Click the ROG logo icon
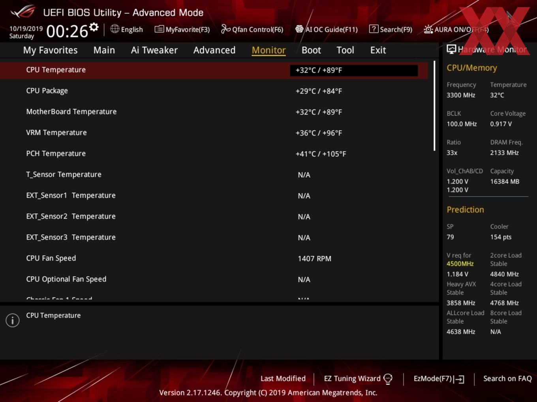 (23, 11)
